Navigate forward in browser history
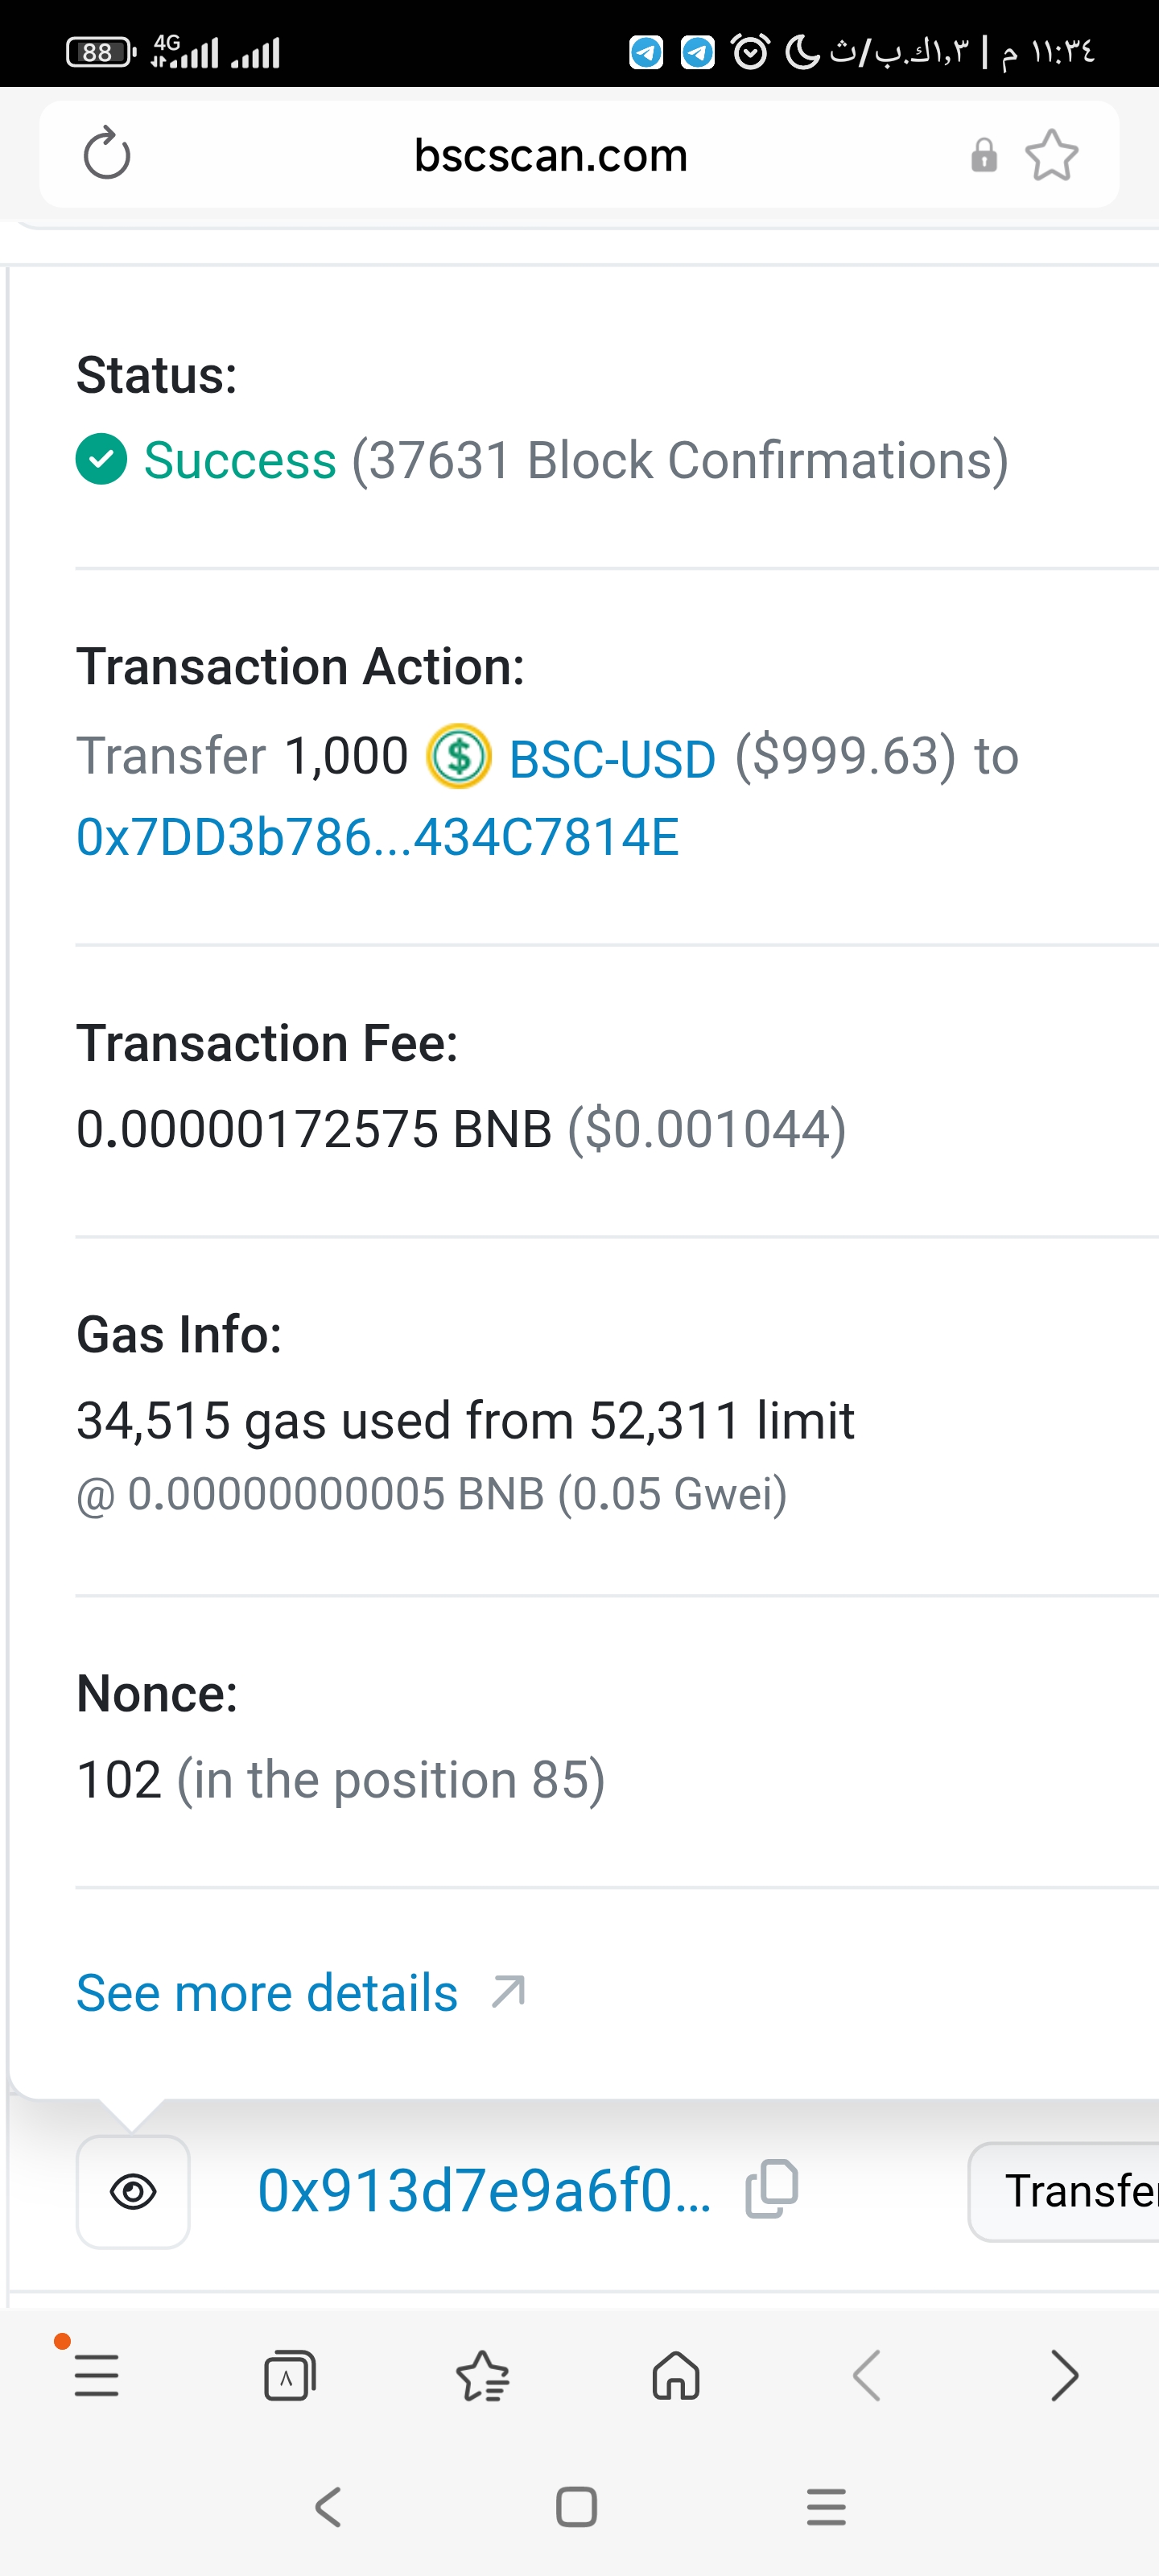This screenshot has width=1159, height=2576. click(1064, 2375)
